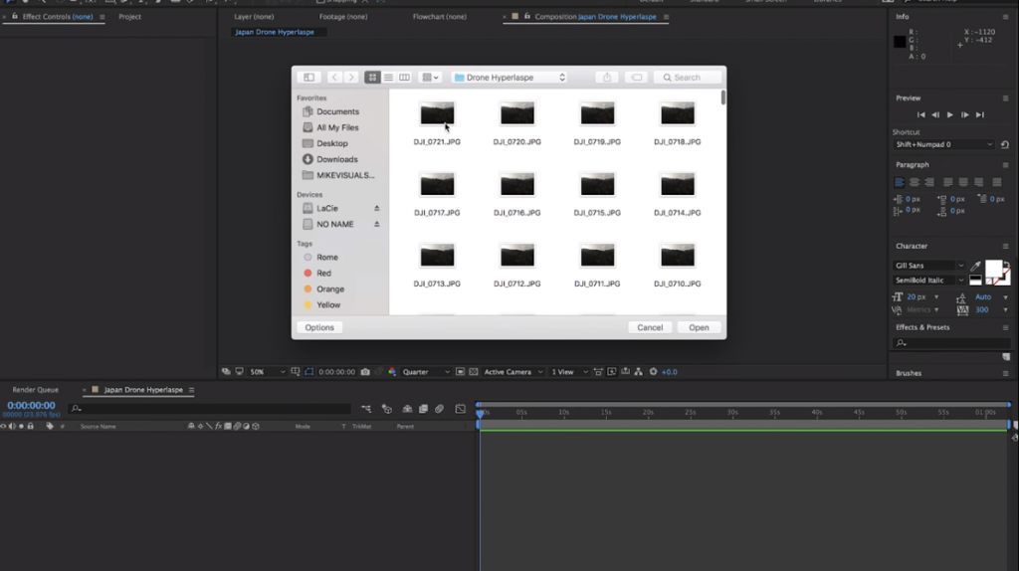Open the Character panel menu
The image size is (1019, 571).
pos(1005,246)
